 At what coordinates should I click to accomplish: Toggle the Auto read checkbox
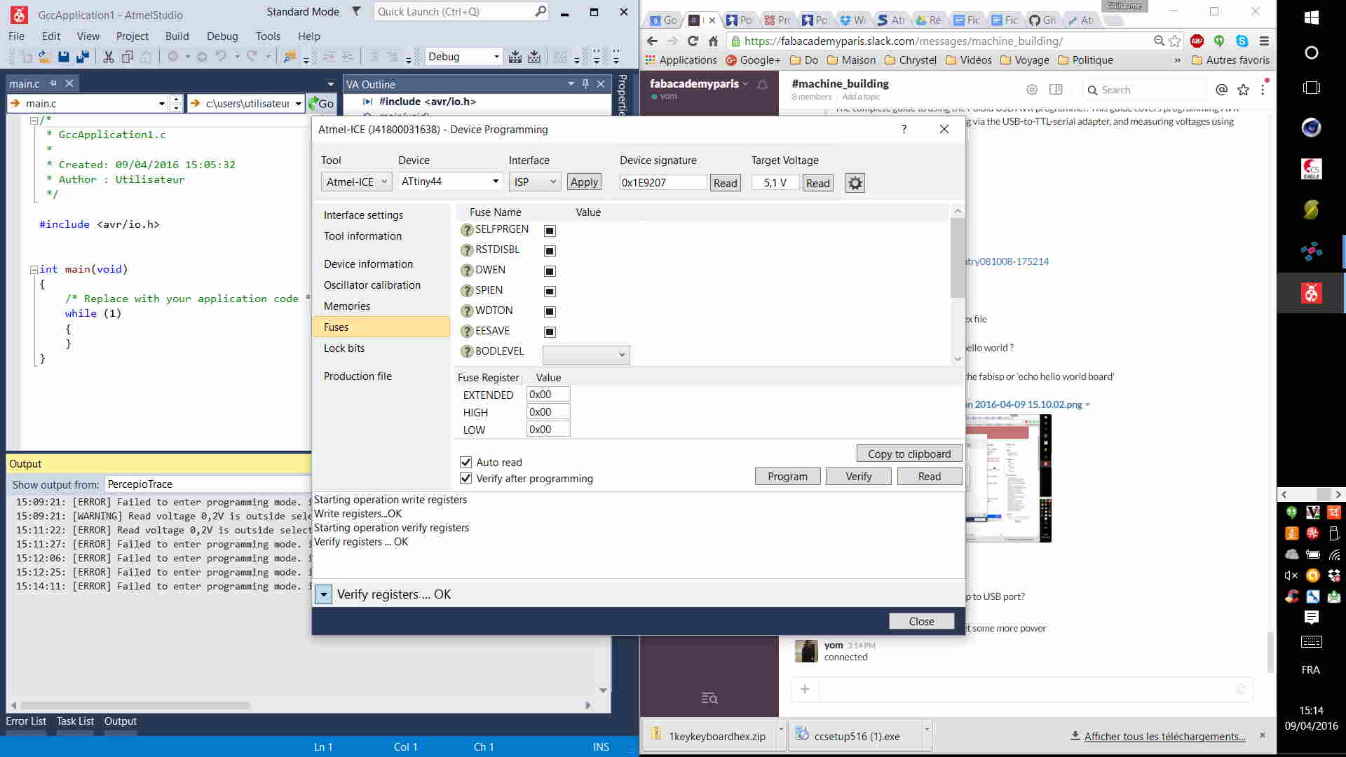click(x=465, y=462)
